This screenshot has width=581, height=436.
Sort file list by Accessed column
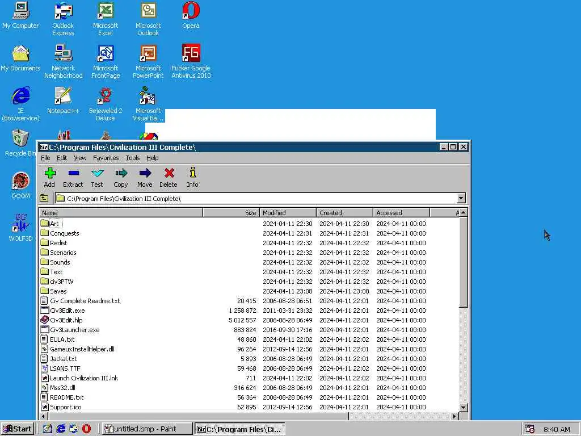pyautogui.click(x=401, y=213)
